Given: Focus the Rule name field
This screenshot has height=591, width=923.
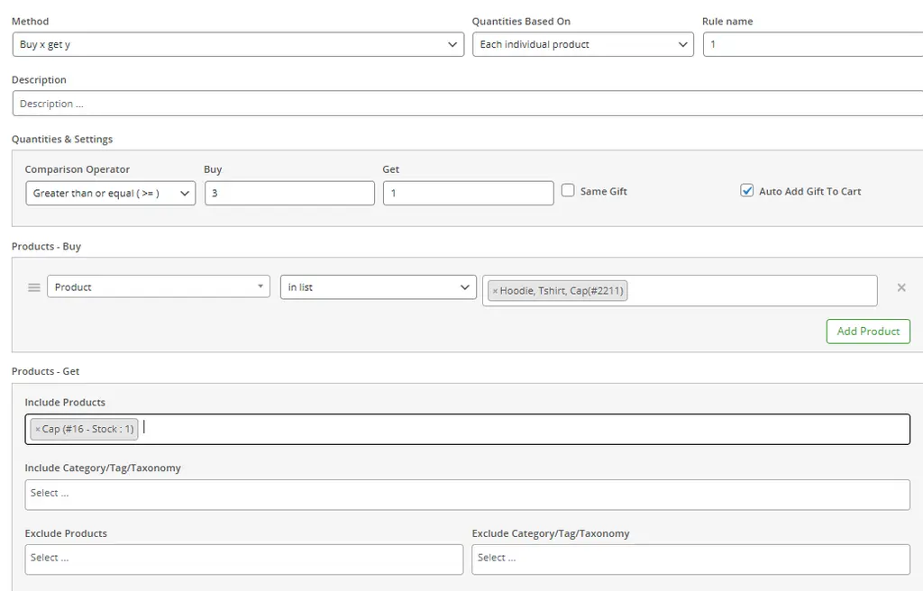Looking at the screenshot, I should tap(811, 44).
